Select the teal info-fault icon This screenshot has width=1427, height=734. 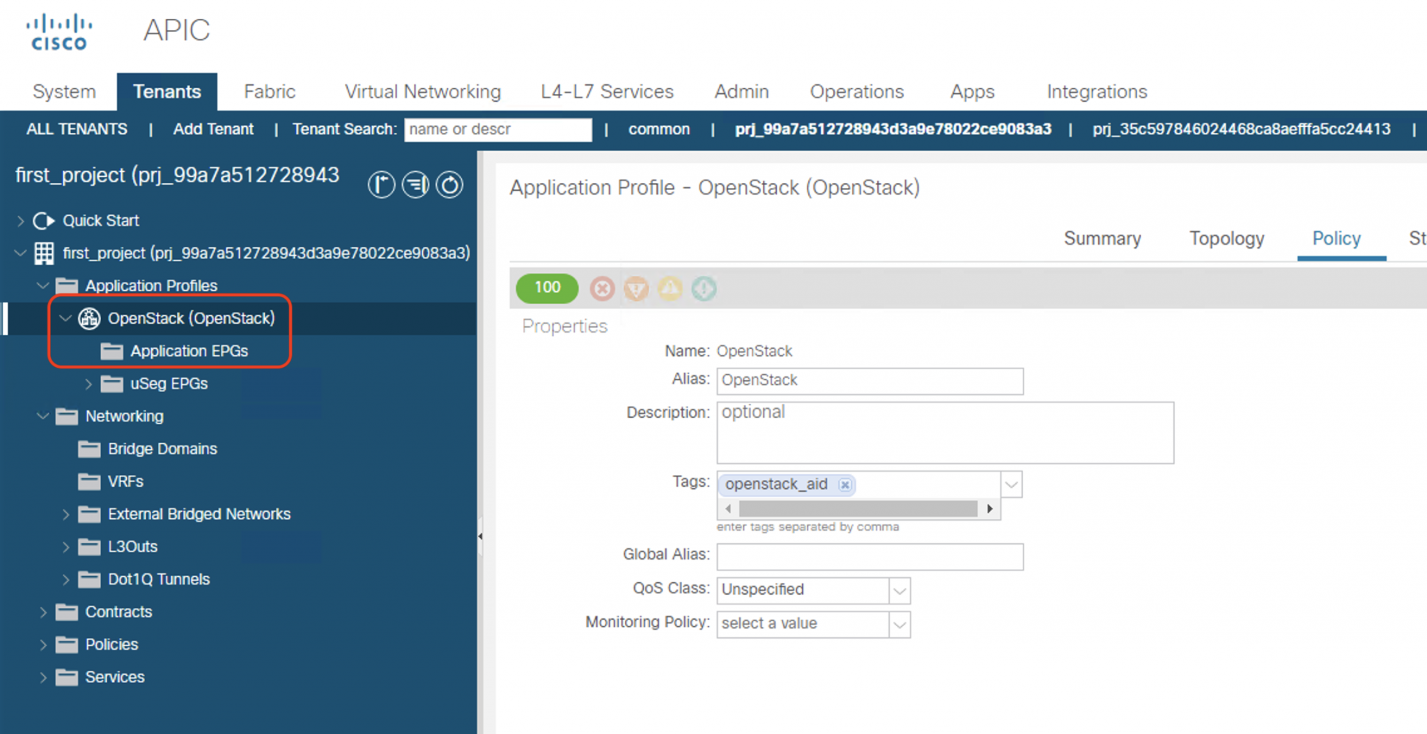(x=704, y=288)
